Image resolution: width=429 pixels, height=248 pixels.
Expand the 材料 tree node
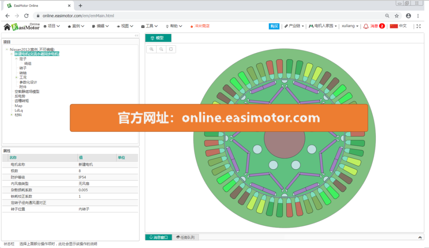coord(12,115)
